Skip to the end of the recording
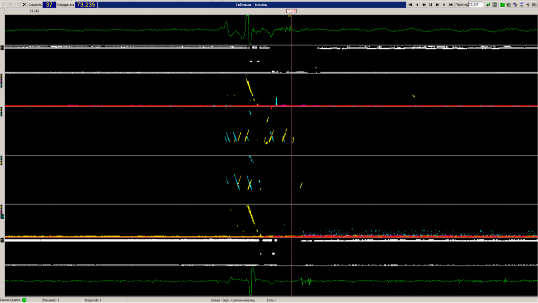Image resolution: width=538 pixels, height=303 pixels. tap(451, 4)
